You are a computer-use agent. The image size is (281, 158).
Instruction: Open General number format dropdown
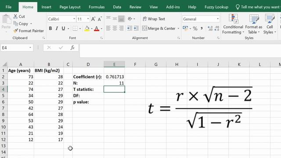(x=218, y=19)
